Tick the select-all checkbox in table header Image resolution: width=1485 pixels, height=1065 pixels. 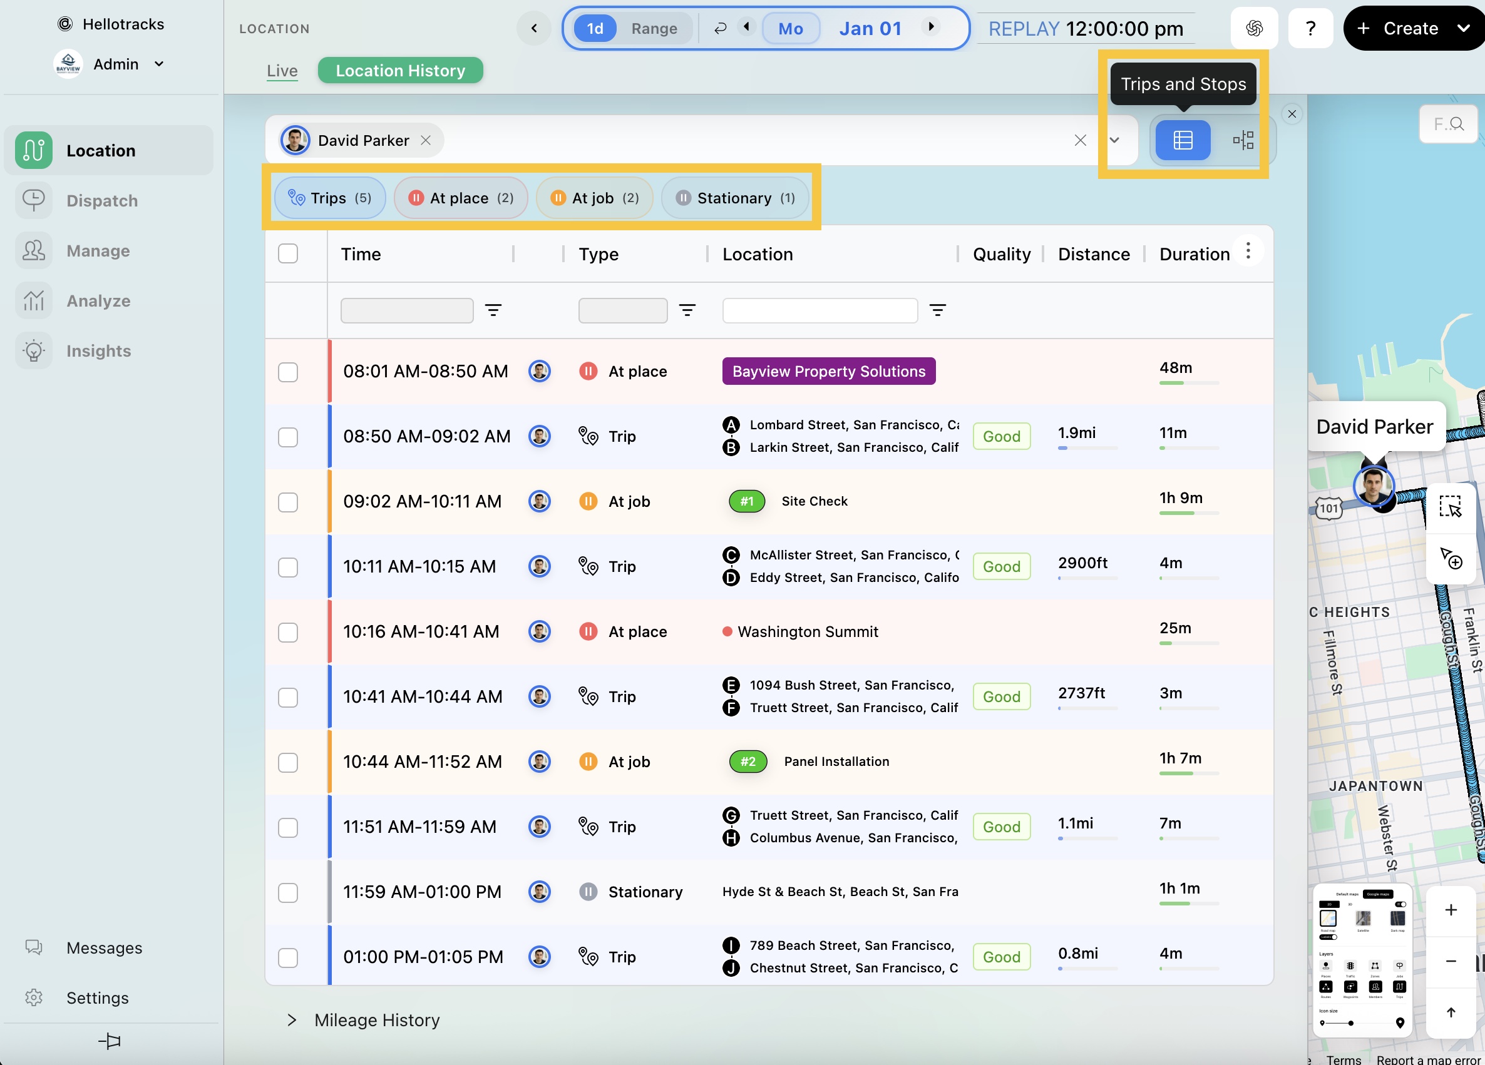tap(287, 254)
